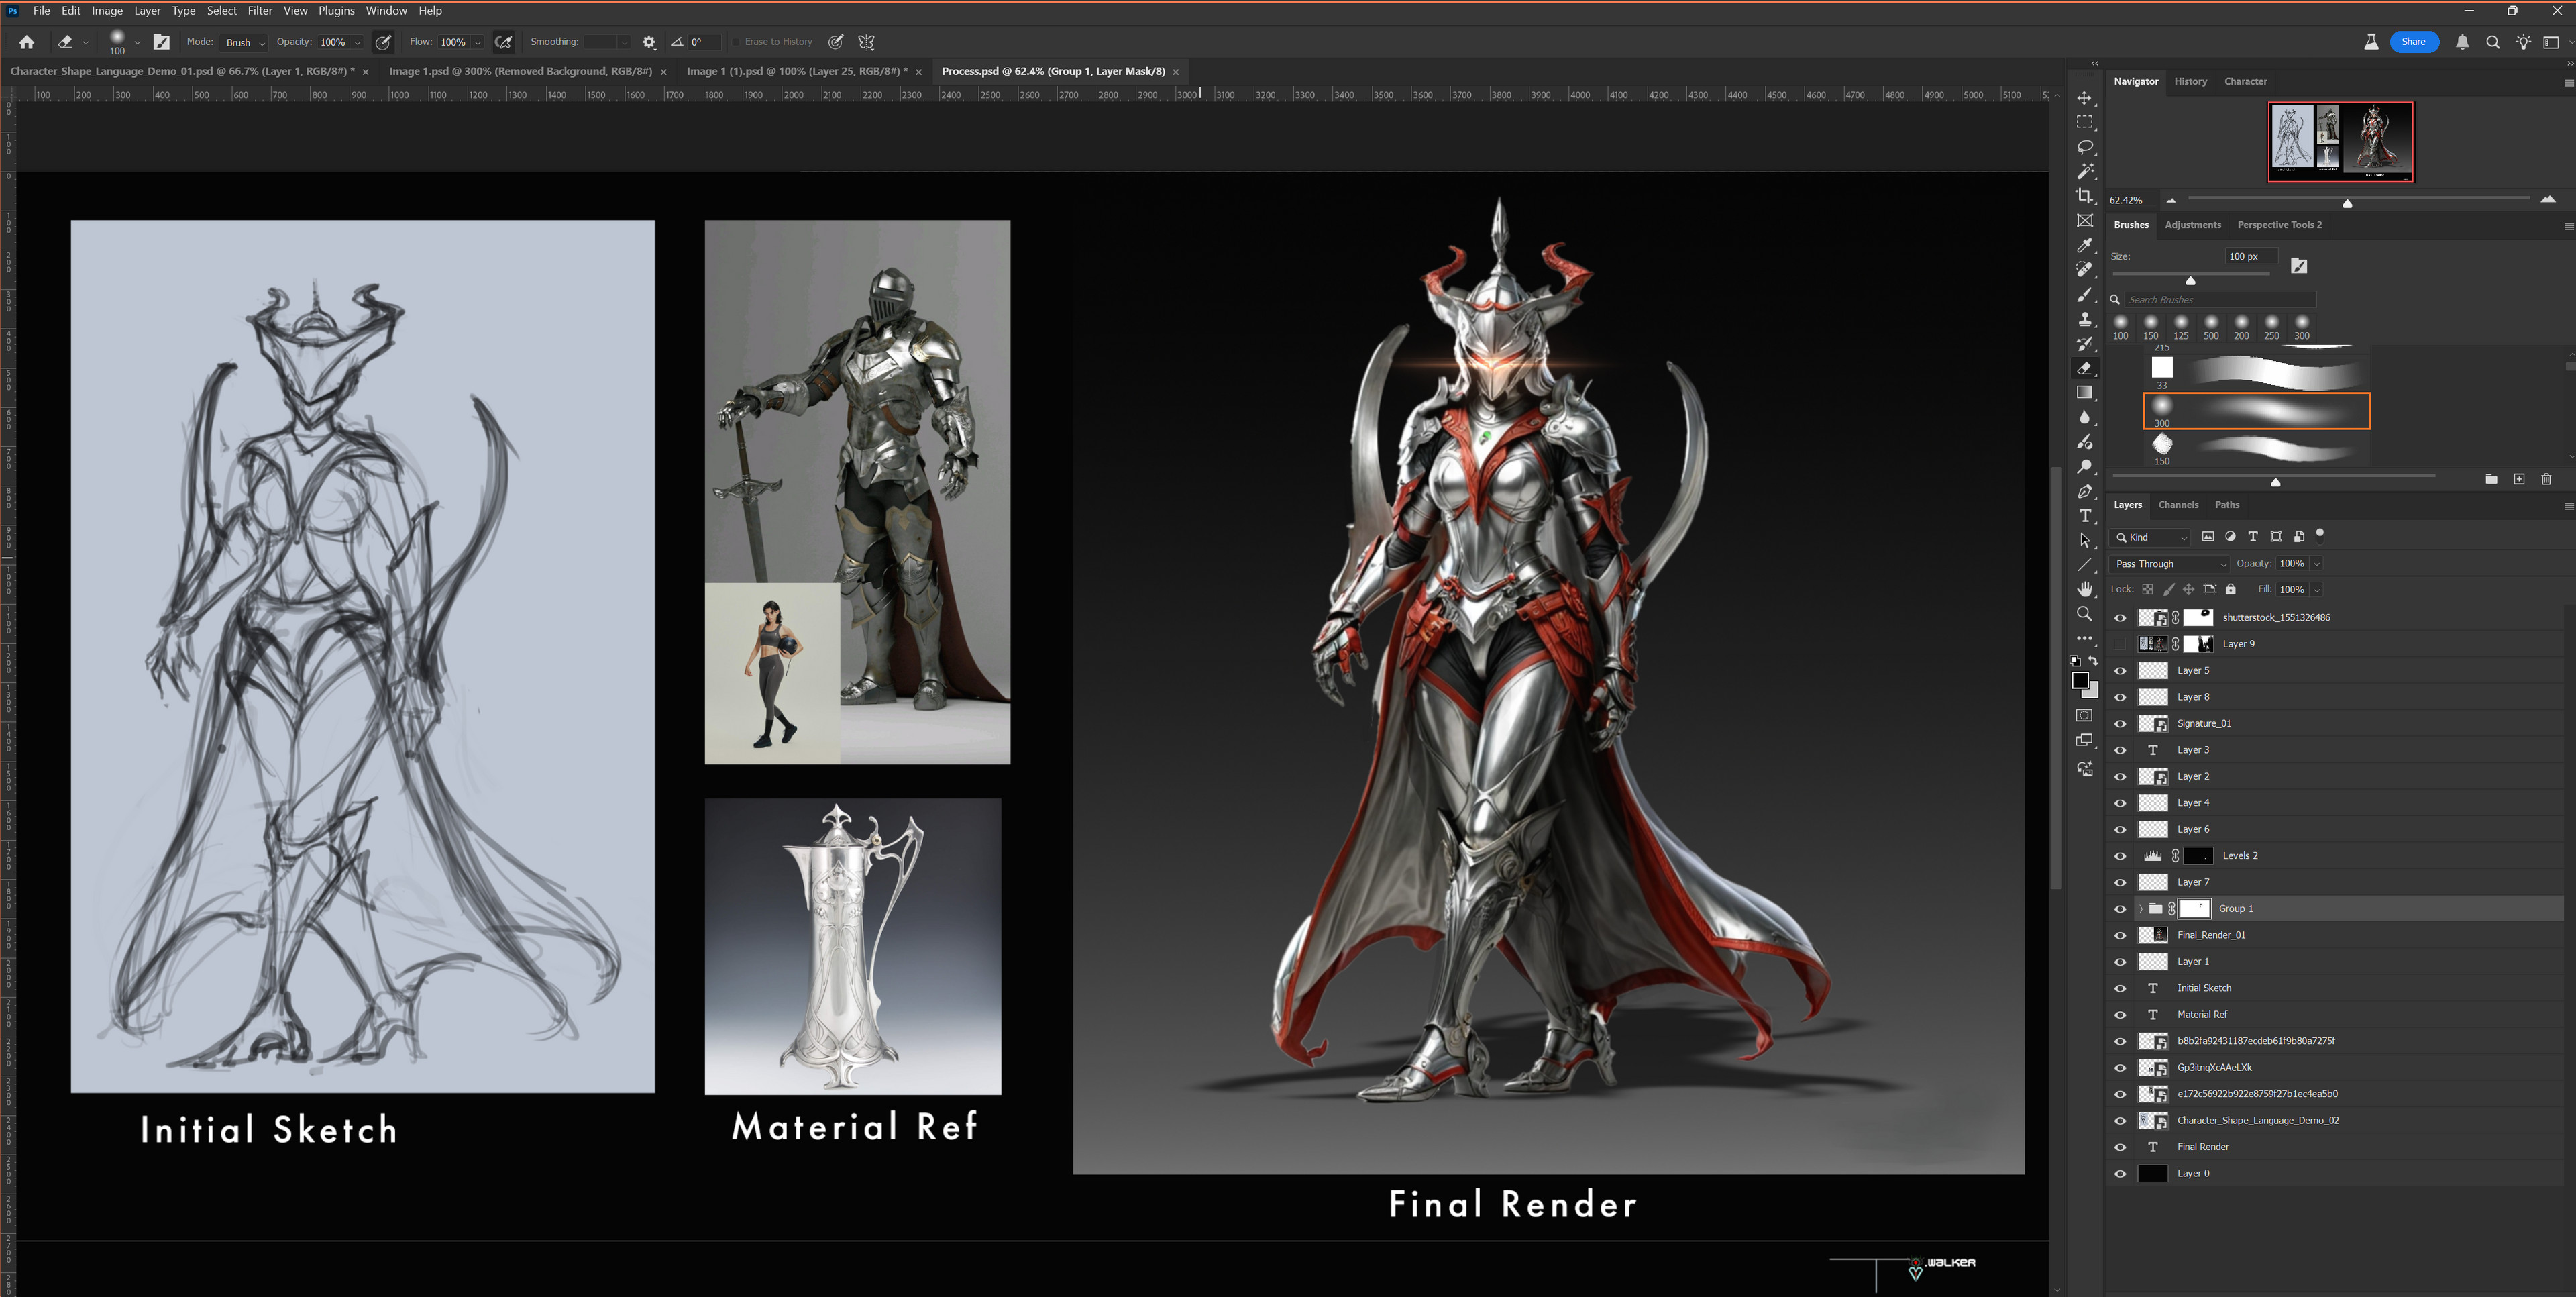Viewport: 2576px width, 1297px height.
Task: Select the Crop tool
Action: click(x=2085, y=196)
